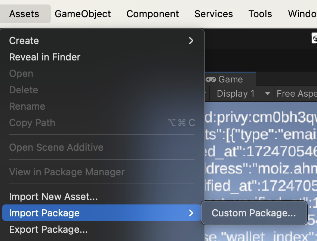The height and width of the screenshot is (241, 317).
Task: Select Open Scene Additive entry
Action: click(101, 147)
